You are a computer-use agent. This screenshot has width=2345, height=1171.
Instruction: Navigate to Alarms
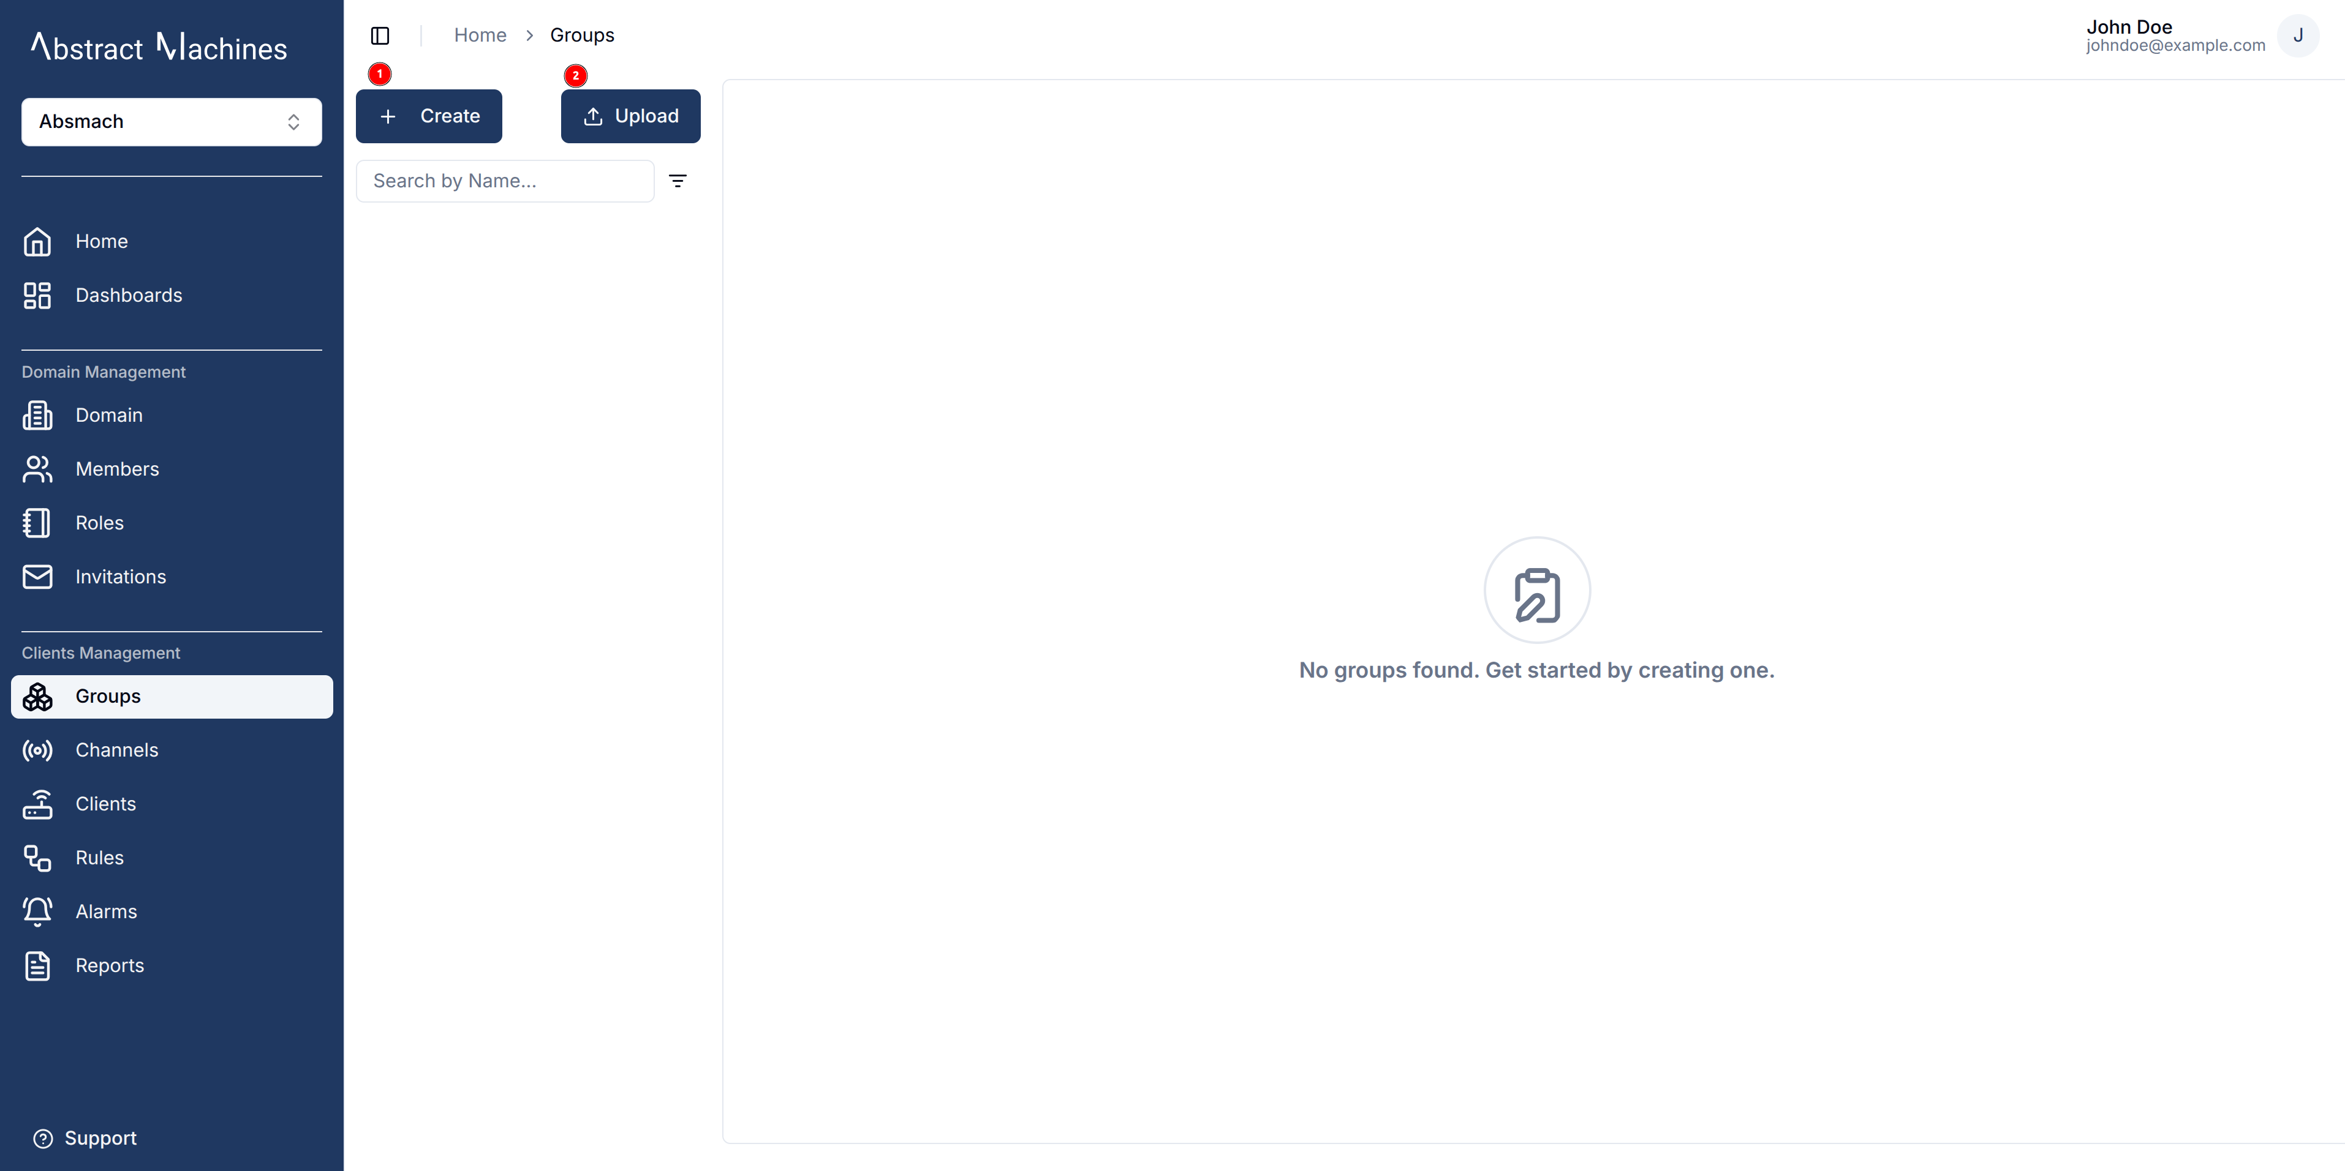pos(171,911)
